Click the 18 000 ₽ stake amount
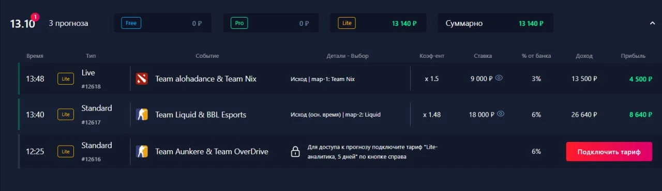The height and width of the screenshot is (191, 662). click(x=482, y=115)
